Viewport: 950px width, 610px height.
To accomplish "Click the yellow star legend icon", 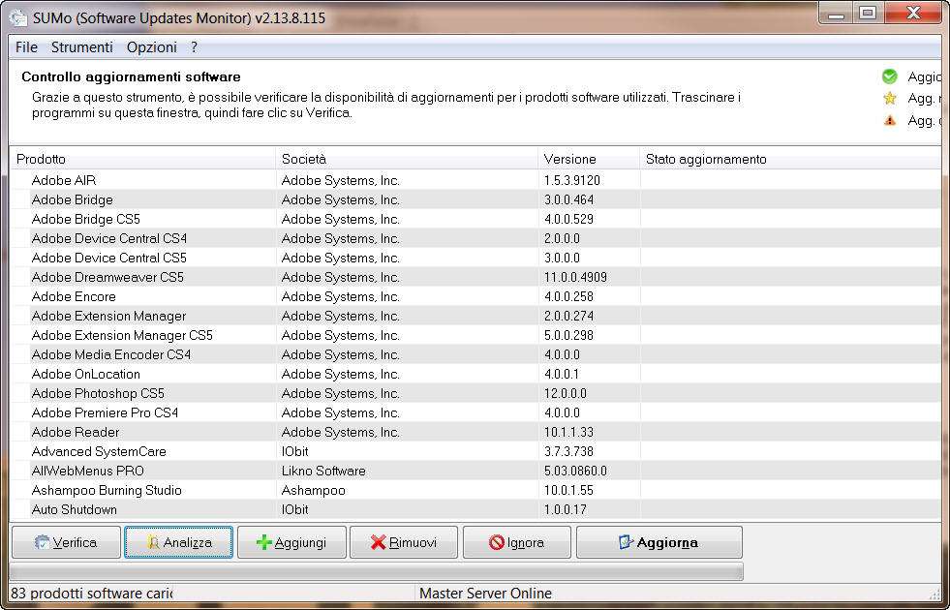I will (x=889, y=98).
